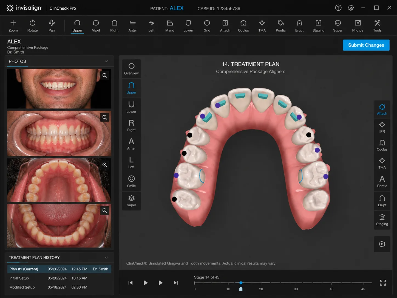Jump to last stage
The image size is (397, 298).
(176, 283)
